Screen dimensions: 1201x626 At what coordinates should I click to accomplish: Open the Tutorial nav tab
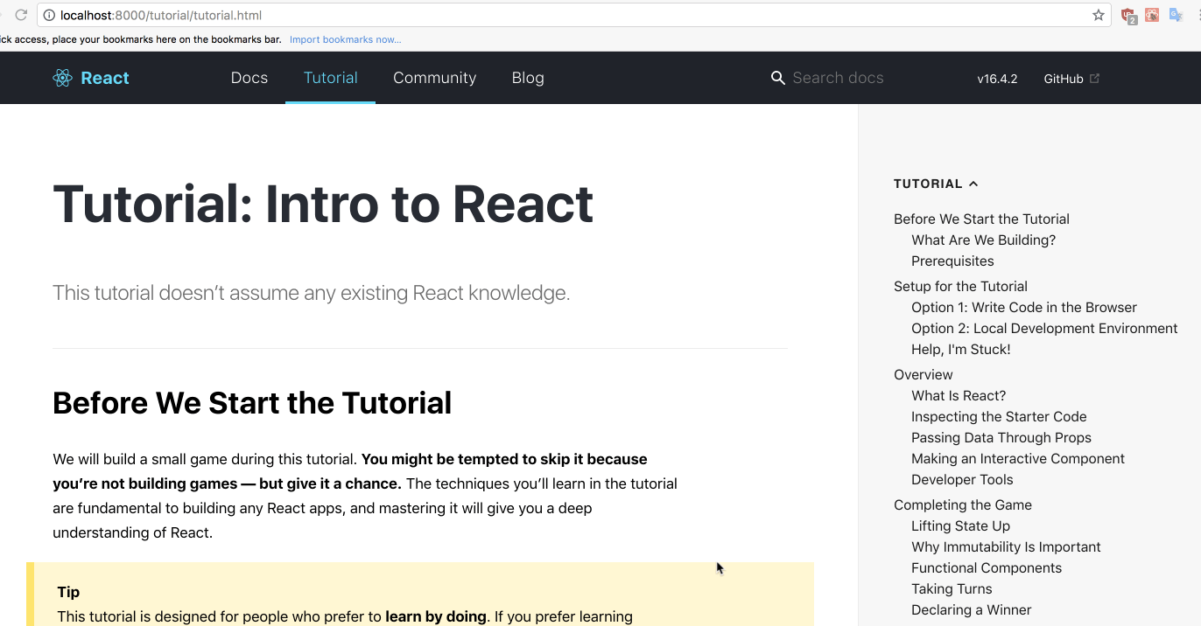[330, 78]
